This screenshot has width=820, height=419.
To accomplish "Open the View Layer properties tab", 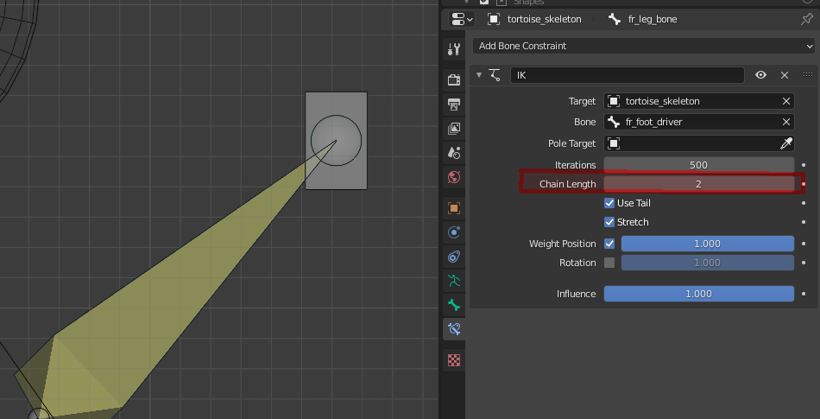I will click(x=454, y=129).
